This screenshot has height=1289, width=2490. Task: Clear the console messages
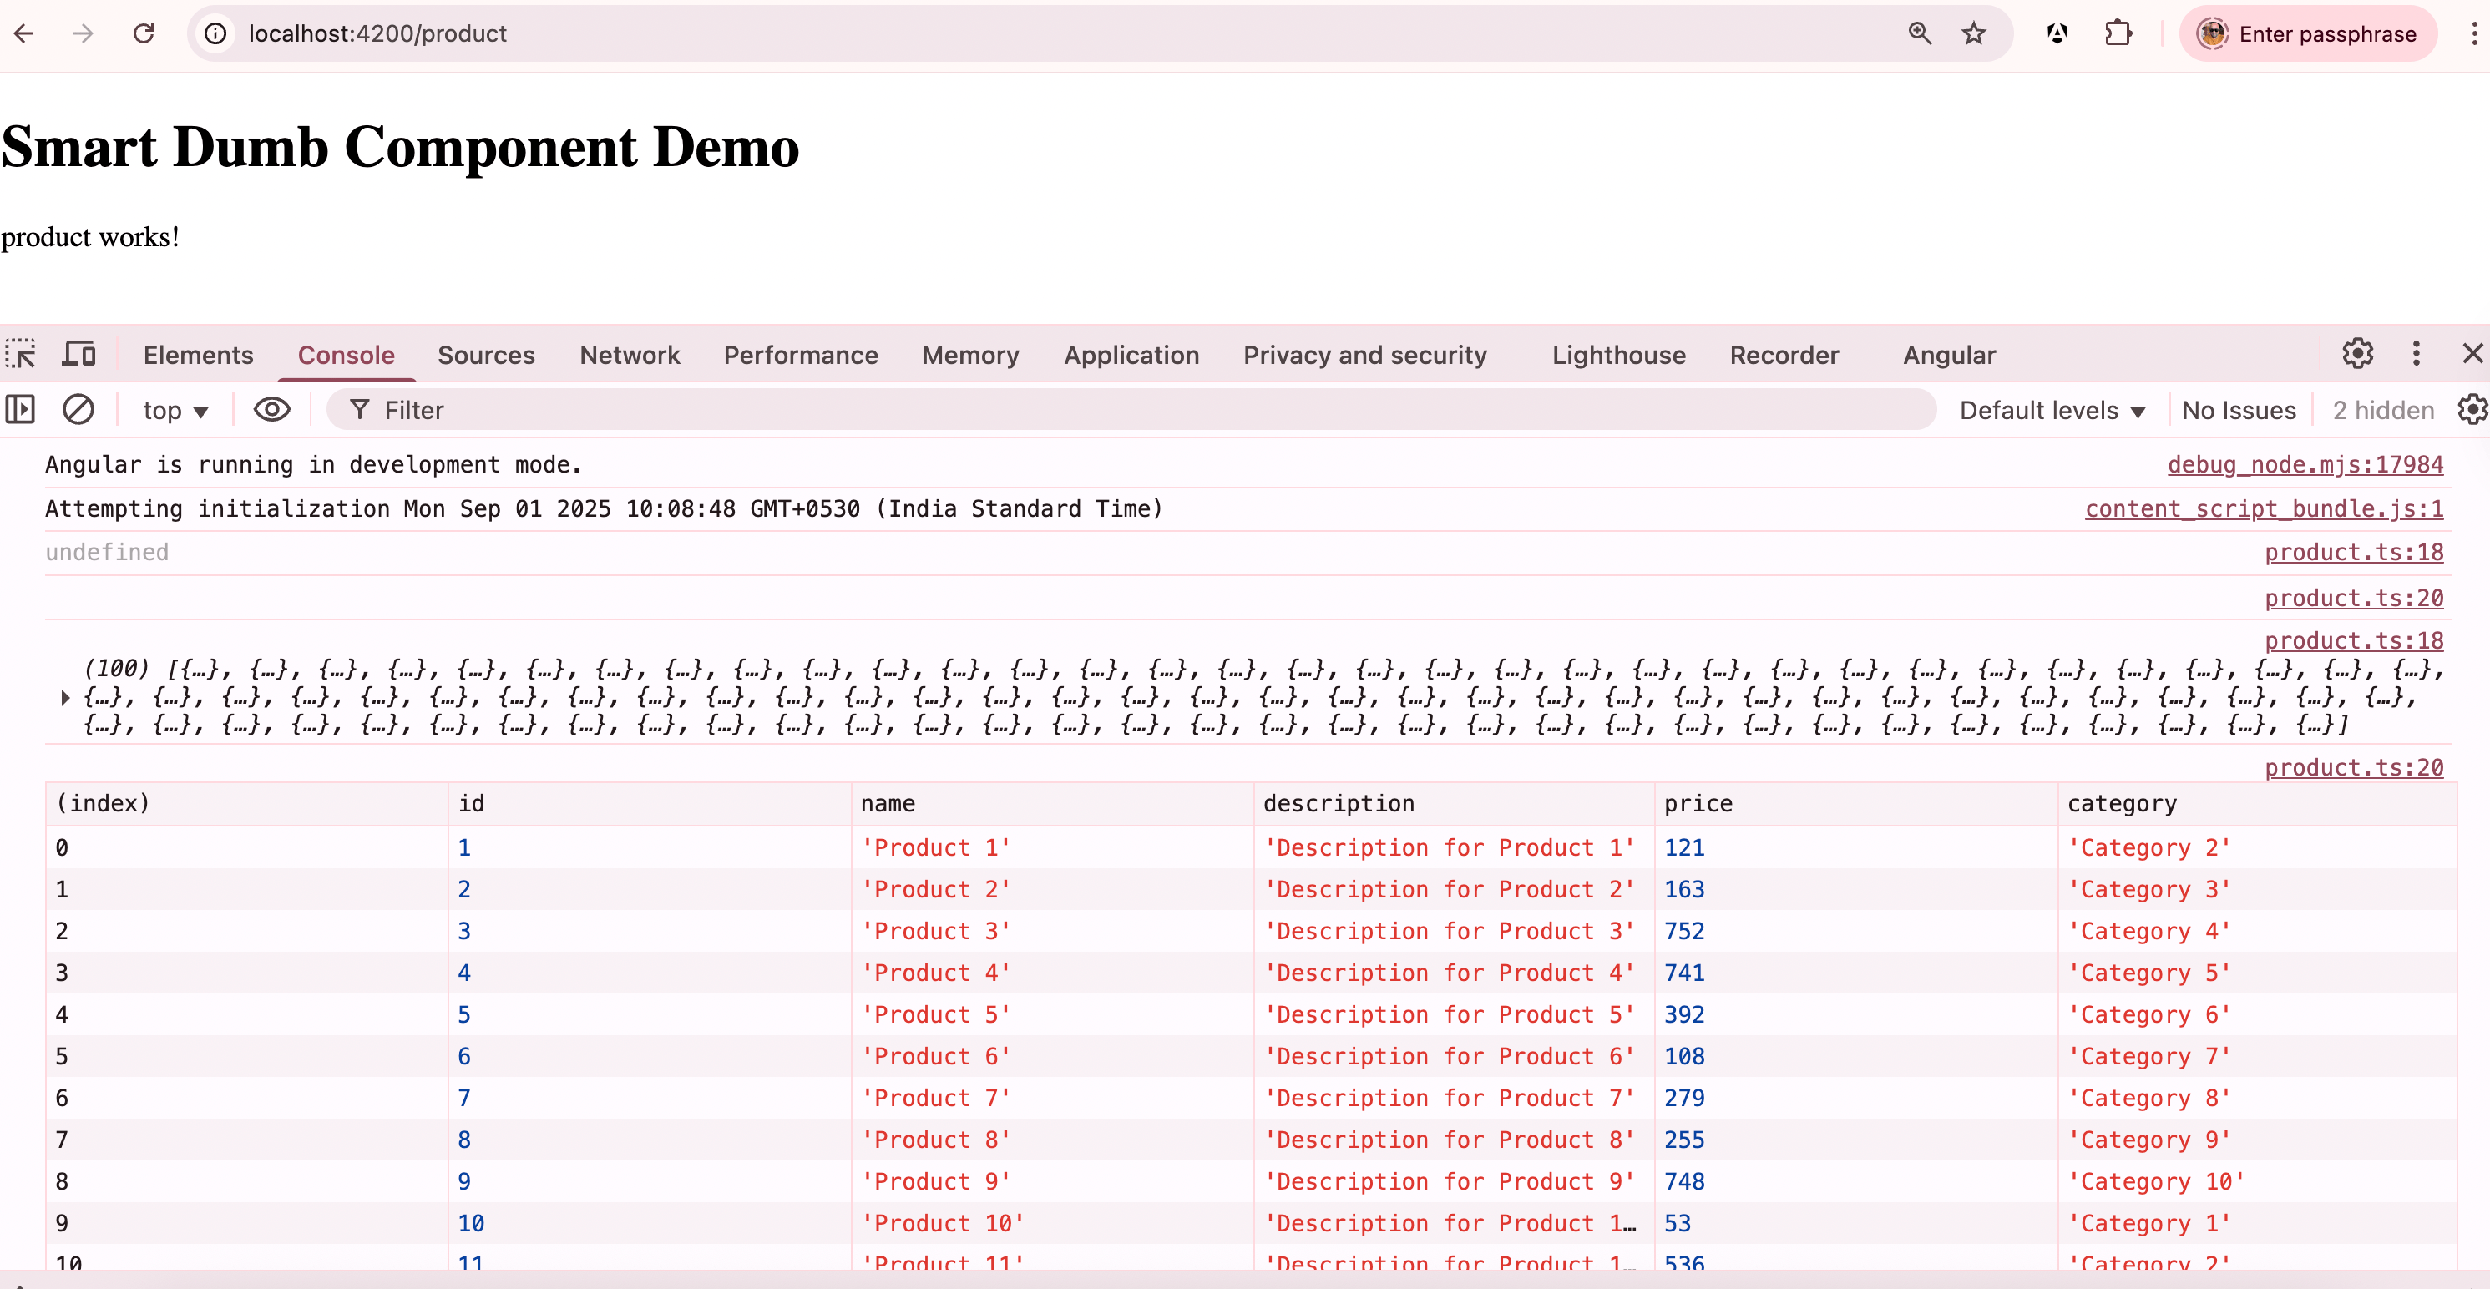[78, 410]
